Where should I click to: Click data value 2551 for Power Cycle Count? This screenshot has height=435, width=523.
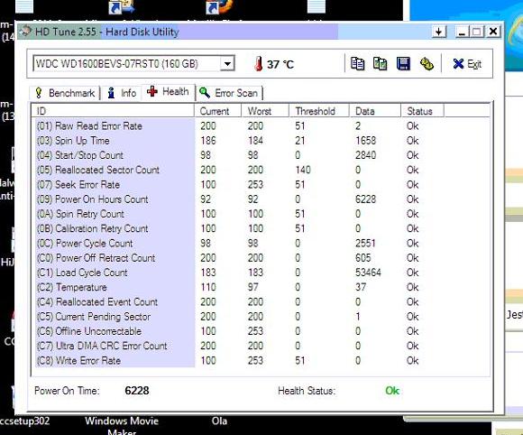pyautogui.click(x=365, y=244)
